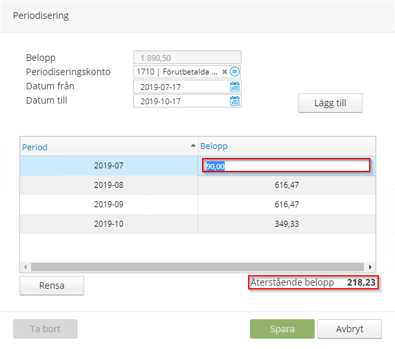
Task: Click the Belopp edit field showing 90,00
Action: (286, 166)
